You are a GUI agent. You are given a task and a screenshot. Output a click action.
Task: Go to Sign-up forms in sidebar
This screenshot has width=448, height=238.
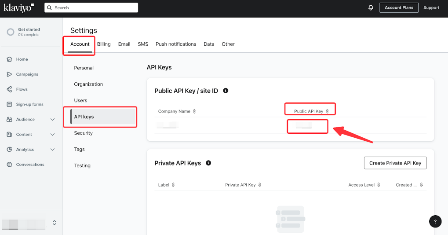[30, 104]
